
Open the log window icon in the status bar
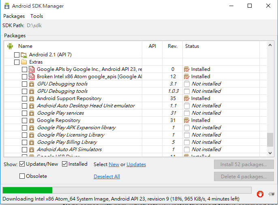point(272,194)
